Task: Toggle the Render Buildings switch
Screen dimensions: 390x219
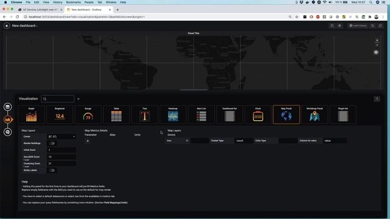Action: (52, 144)
